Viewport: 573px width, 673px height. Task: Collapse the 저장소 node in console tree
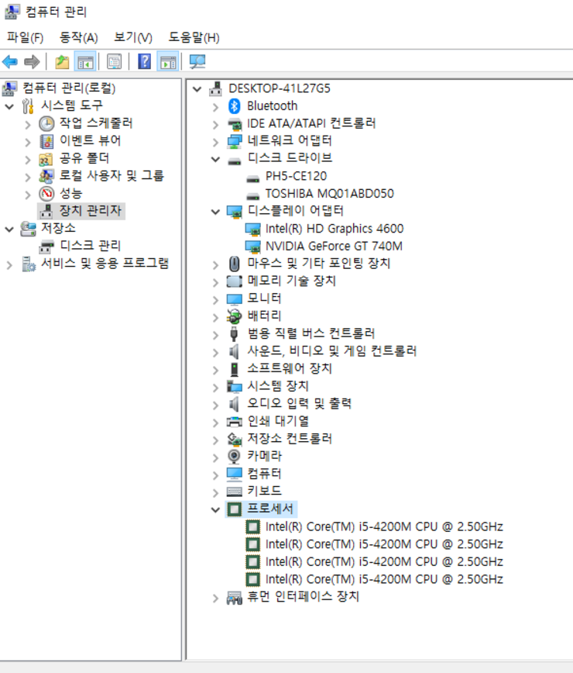[9, 229]
